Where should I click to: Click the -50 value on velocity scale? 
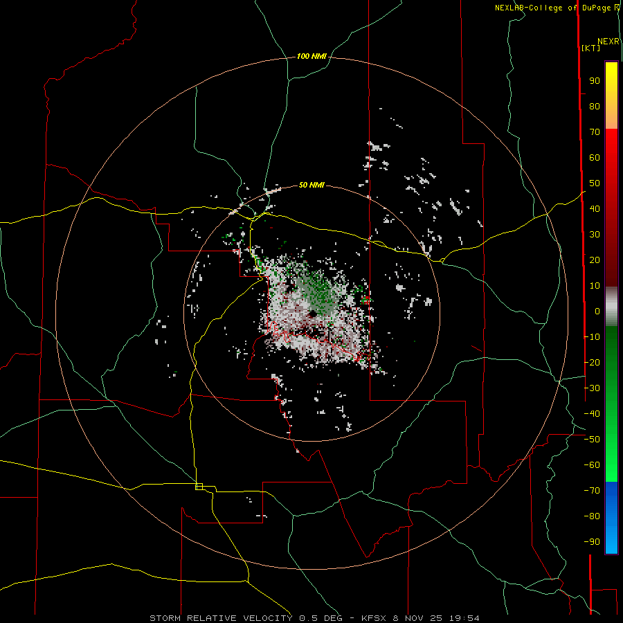[x=592, y=440]
